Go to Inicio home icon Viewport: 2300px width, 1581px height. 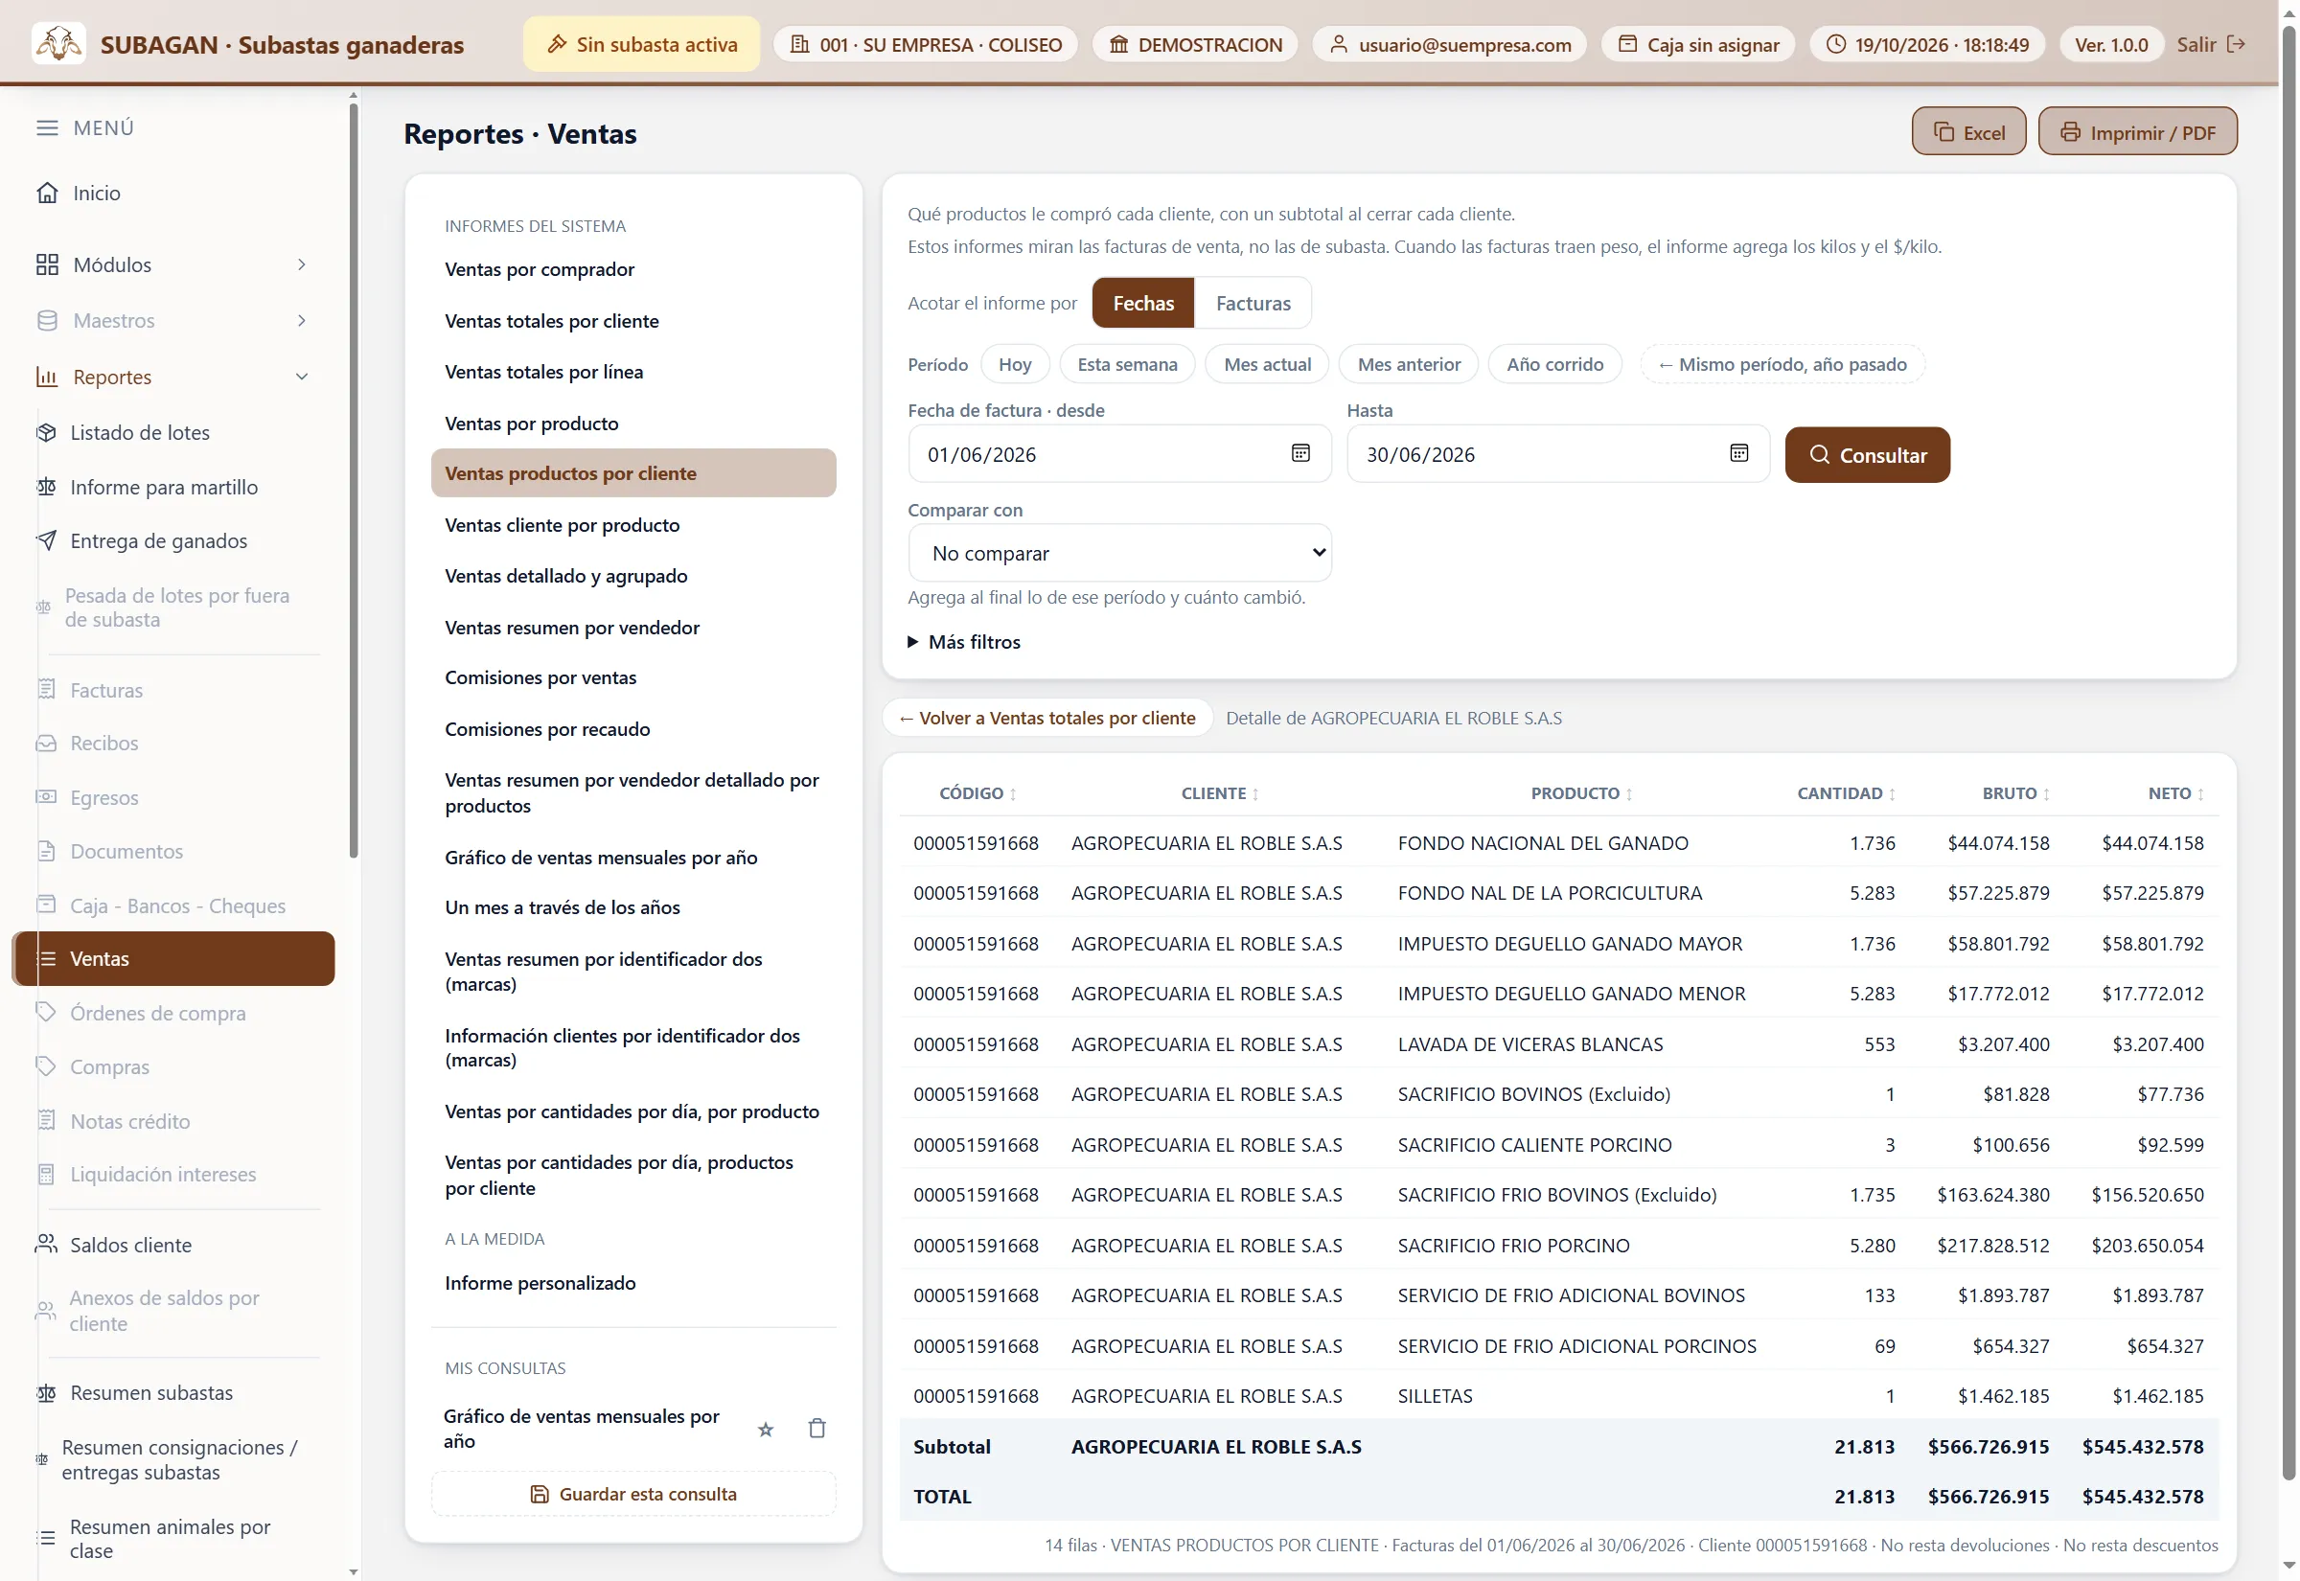47,193
